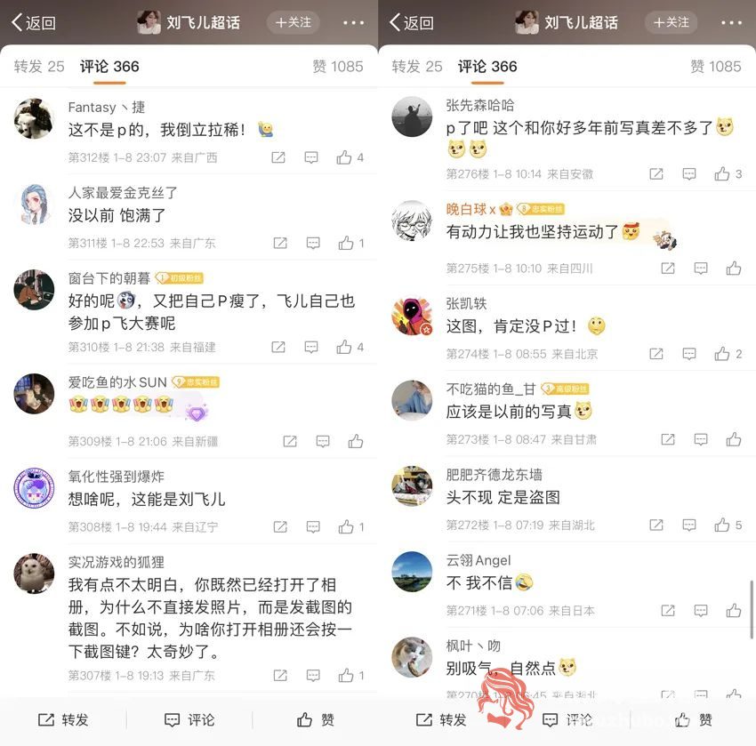
Task: Reply to the 第311楼 comment
Action: 313,243
